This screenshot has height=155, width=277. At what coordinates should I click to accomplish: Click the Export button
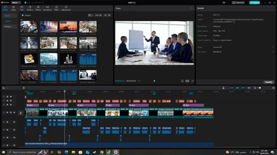pos(254,3)
